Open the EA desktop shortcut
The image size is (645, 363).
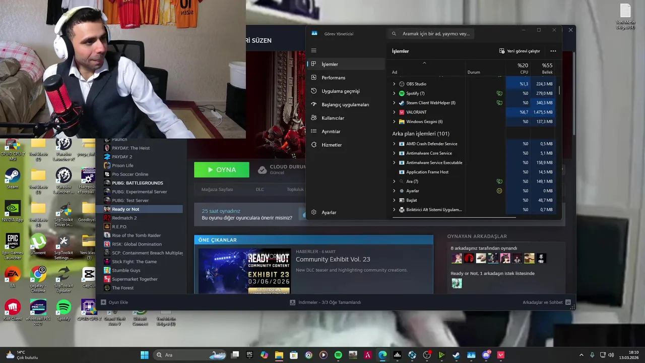pyautogui.click(x=13, y=277)
